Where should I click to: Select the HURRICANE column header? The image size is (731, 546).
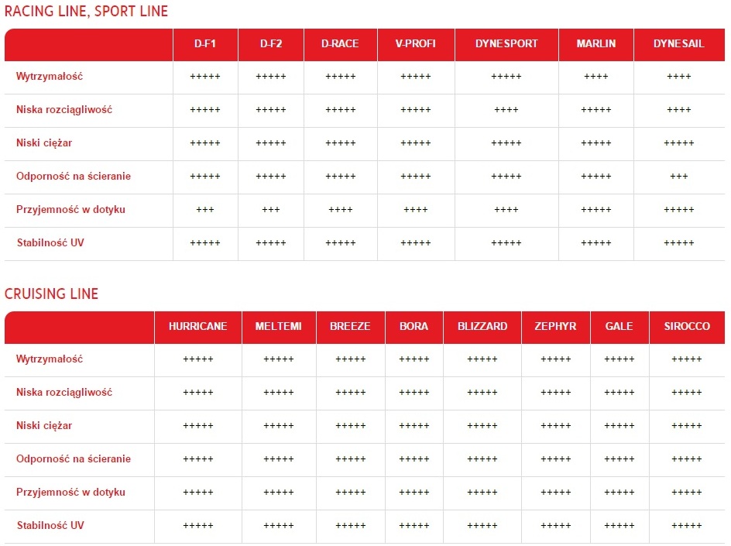click(x=198, y=326)
